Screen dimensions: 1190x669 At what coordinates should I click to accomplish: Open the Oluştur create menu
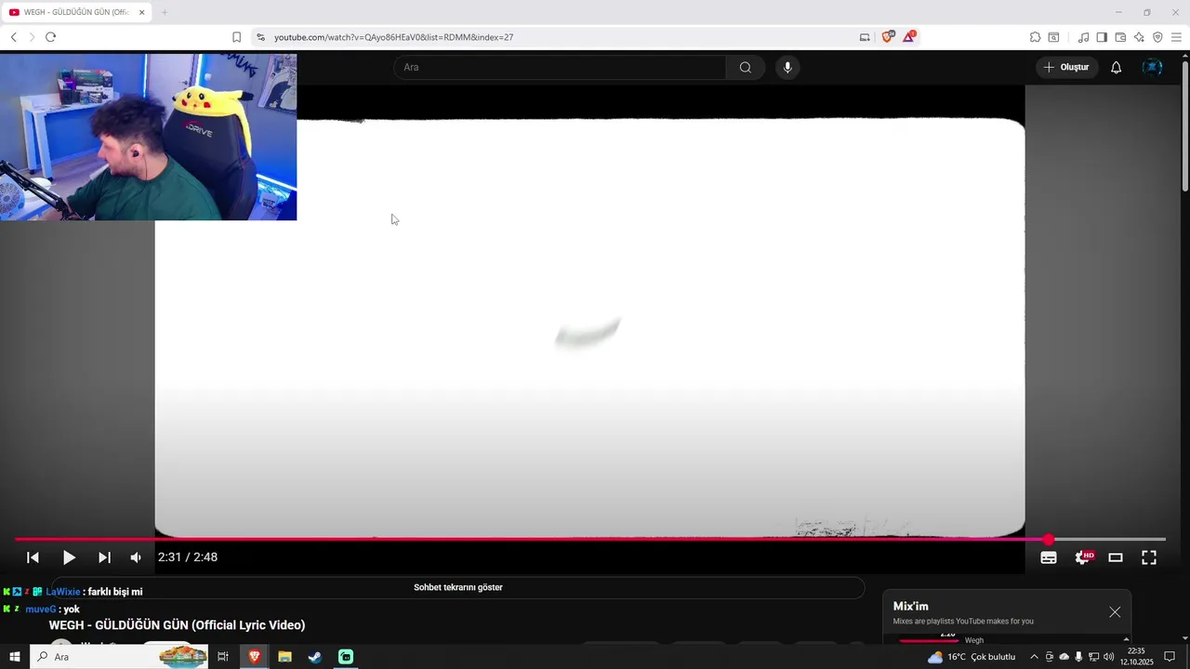tap(1067, 67)
